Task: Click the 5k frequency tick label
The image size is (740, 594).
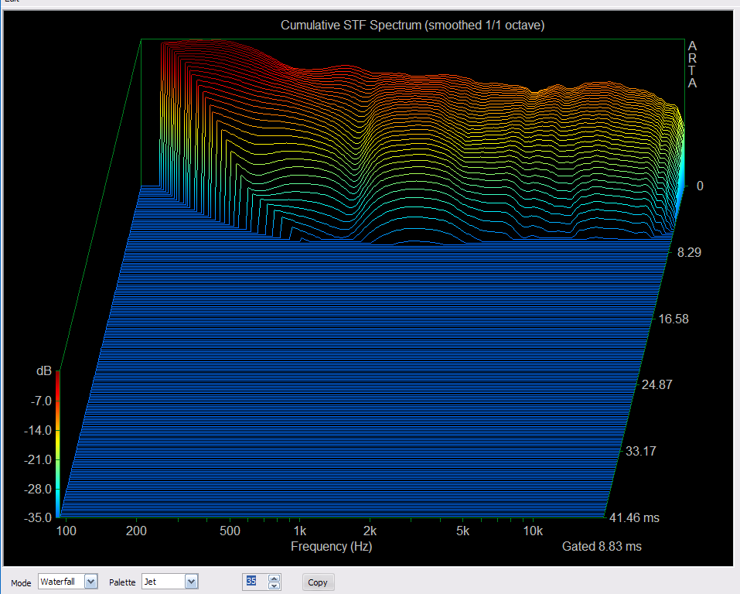Action: tap(462, 531)
